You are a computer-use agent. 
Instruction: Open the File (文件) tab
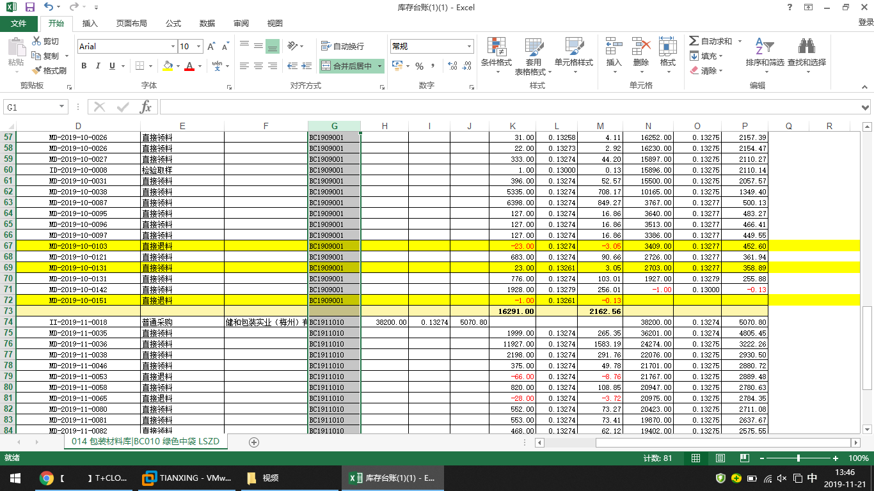click(x=19, y=24)
